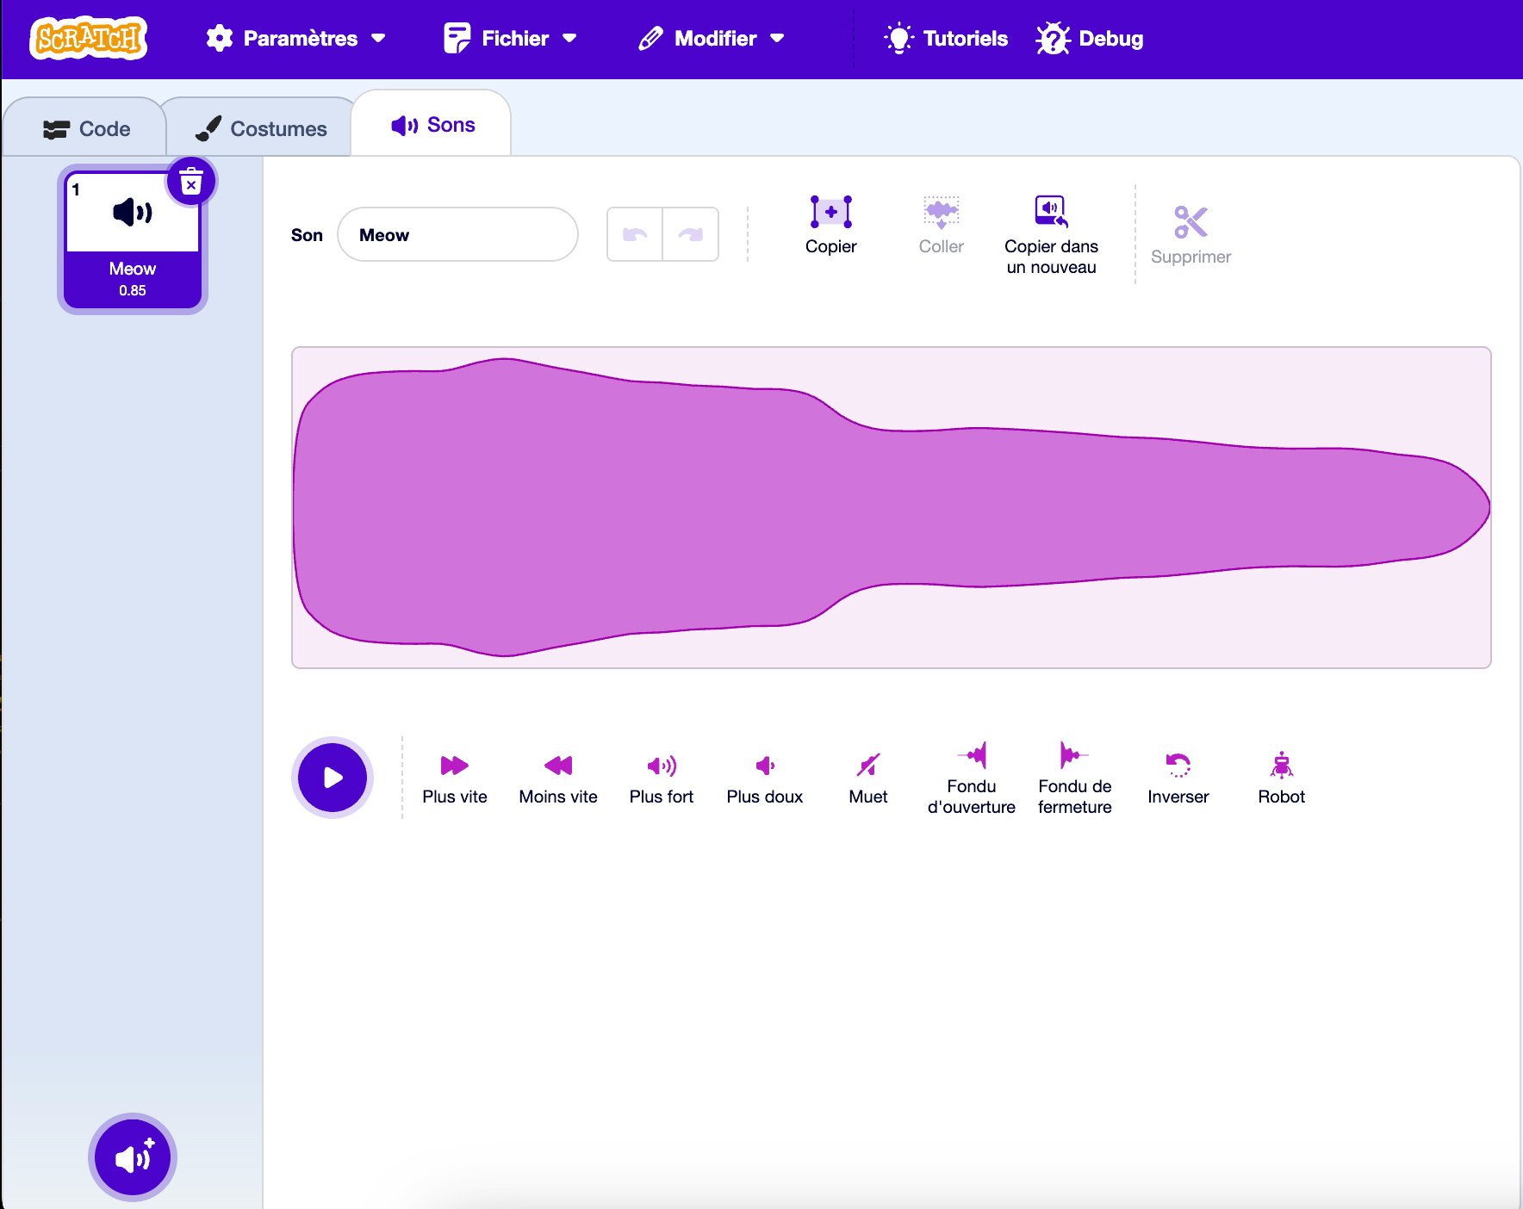The height and width of the screenshot is (1209, 1523).
Task: Apply the "Plus vite" speed effect
Action: pyautogui.click(x=455, y=778)
